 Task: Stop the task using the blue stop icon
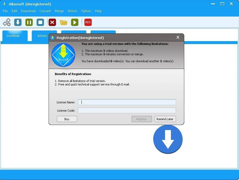click(x=40, y=22)
